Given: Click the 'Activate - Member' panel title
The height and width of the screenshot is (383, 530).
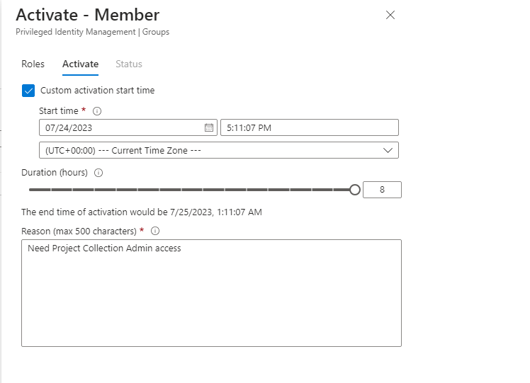Looking at the screenshot, I should click(x=88, y=15).
